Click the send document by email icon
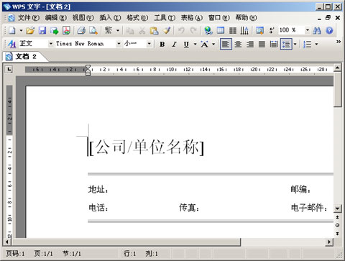The image size is (345, 261). click(55, 30)
